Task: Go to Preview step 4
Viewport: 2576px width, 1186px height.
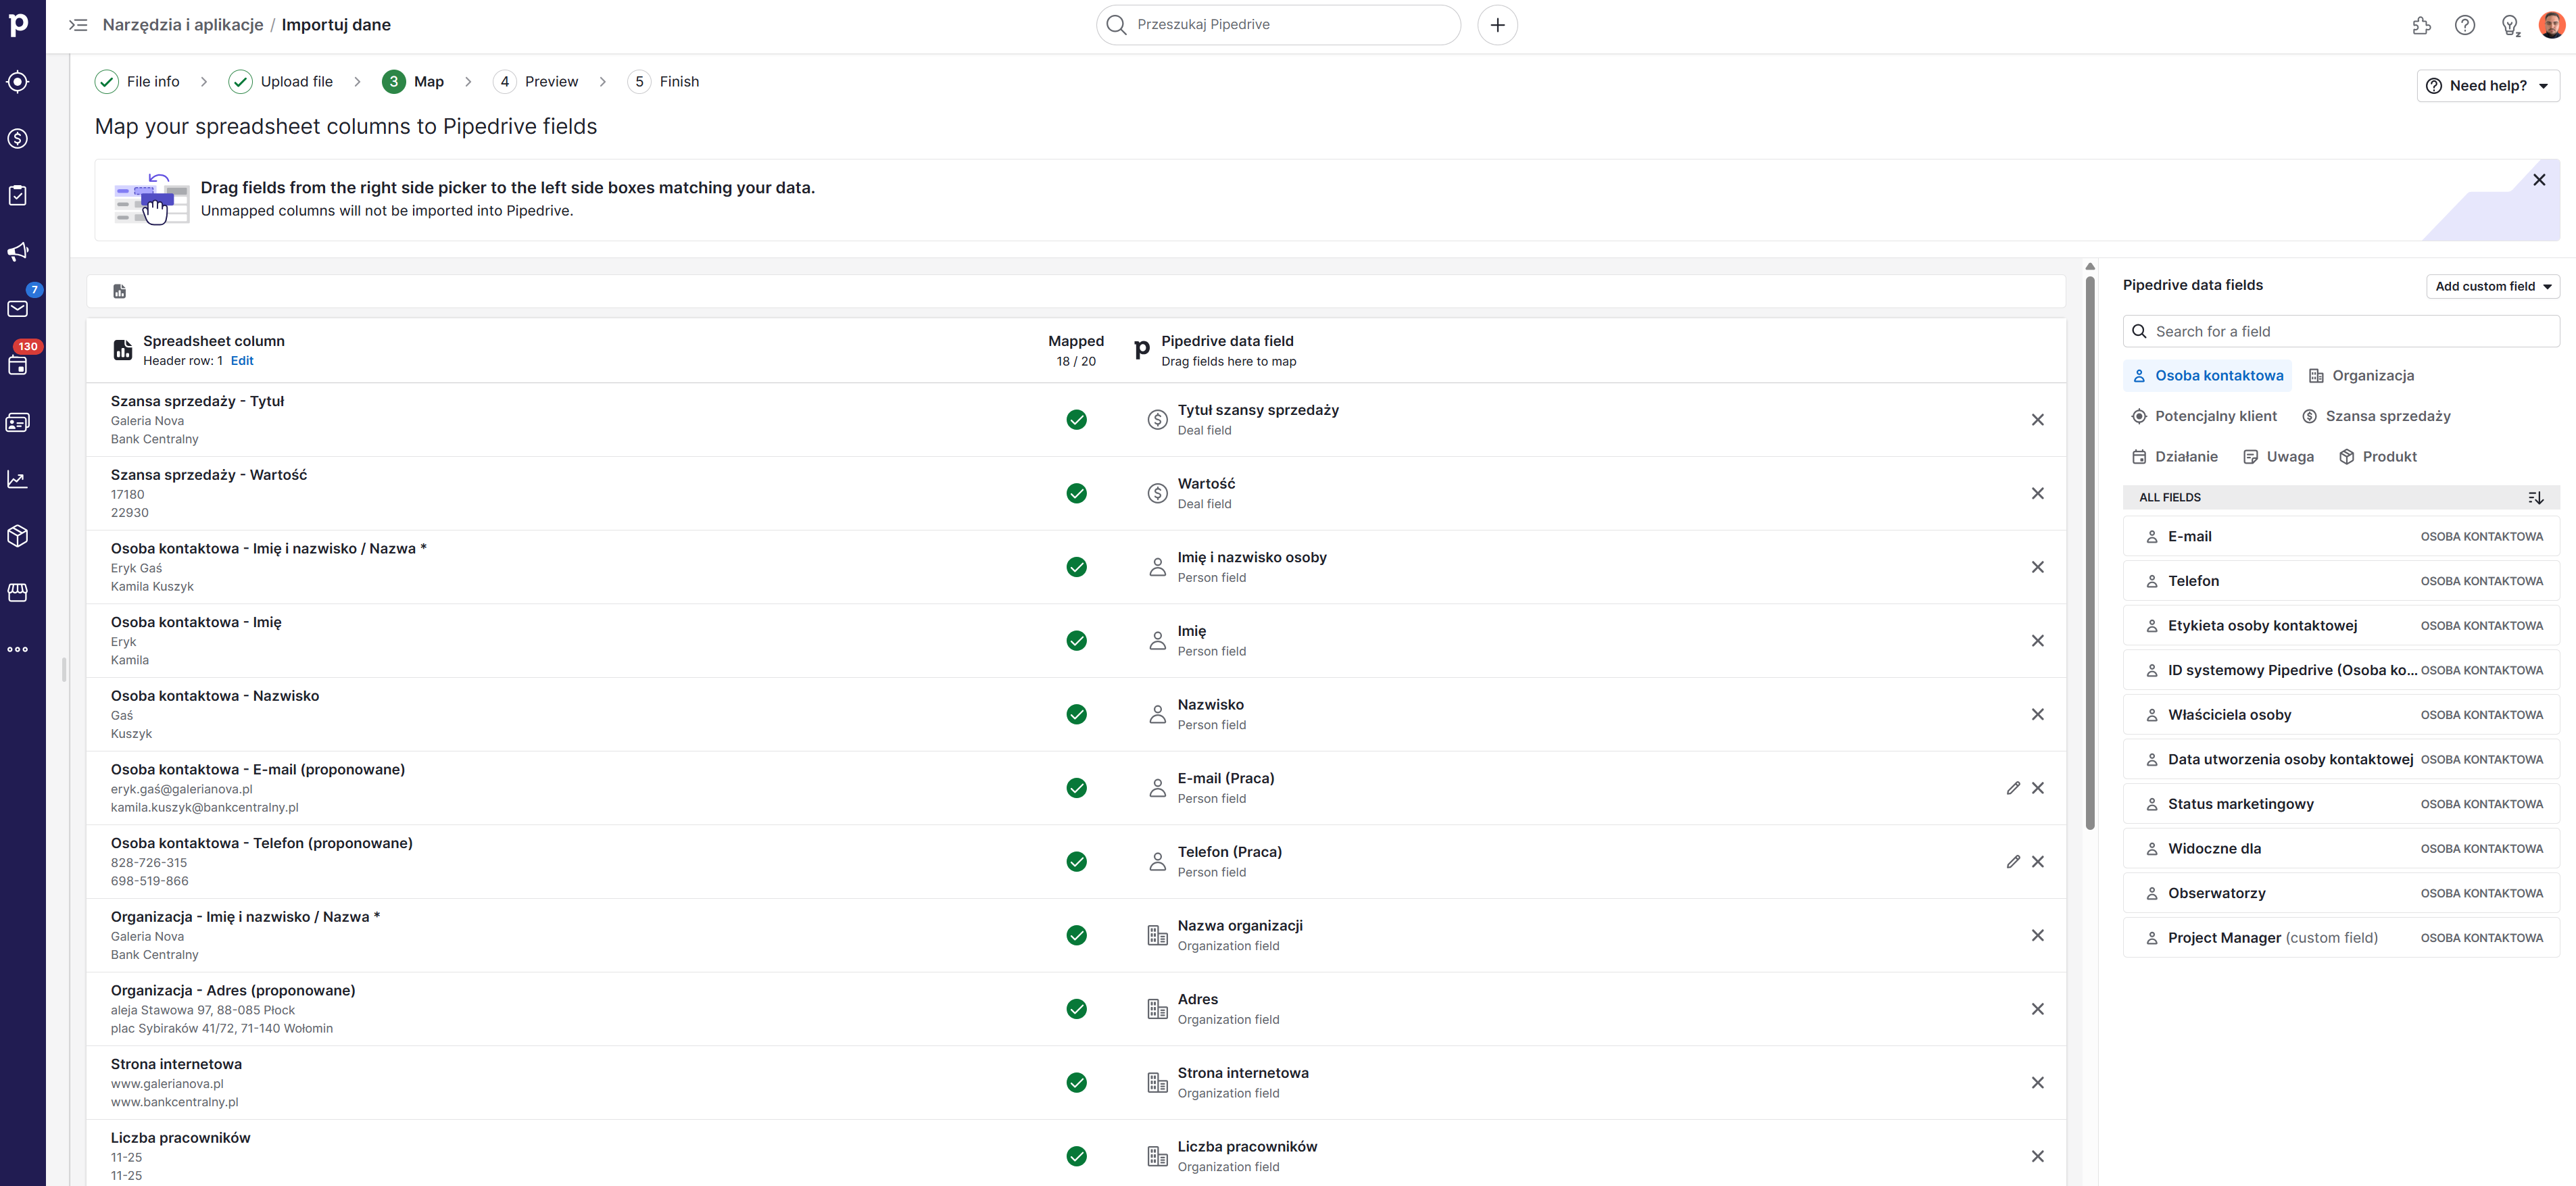Action: click(x=536, y=82)
